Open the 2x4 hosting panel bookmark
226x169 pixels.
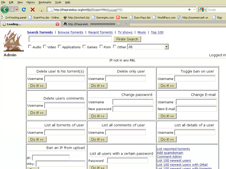14,17
